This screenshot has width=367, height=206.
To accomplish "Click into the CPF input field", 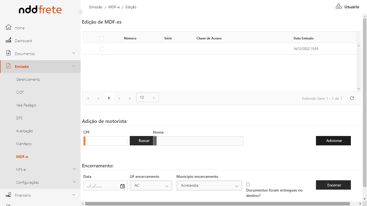I will tap(106, 141).
